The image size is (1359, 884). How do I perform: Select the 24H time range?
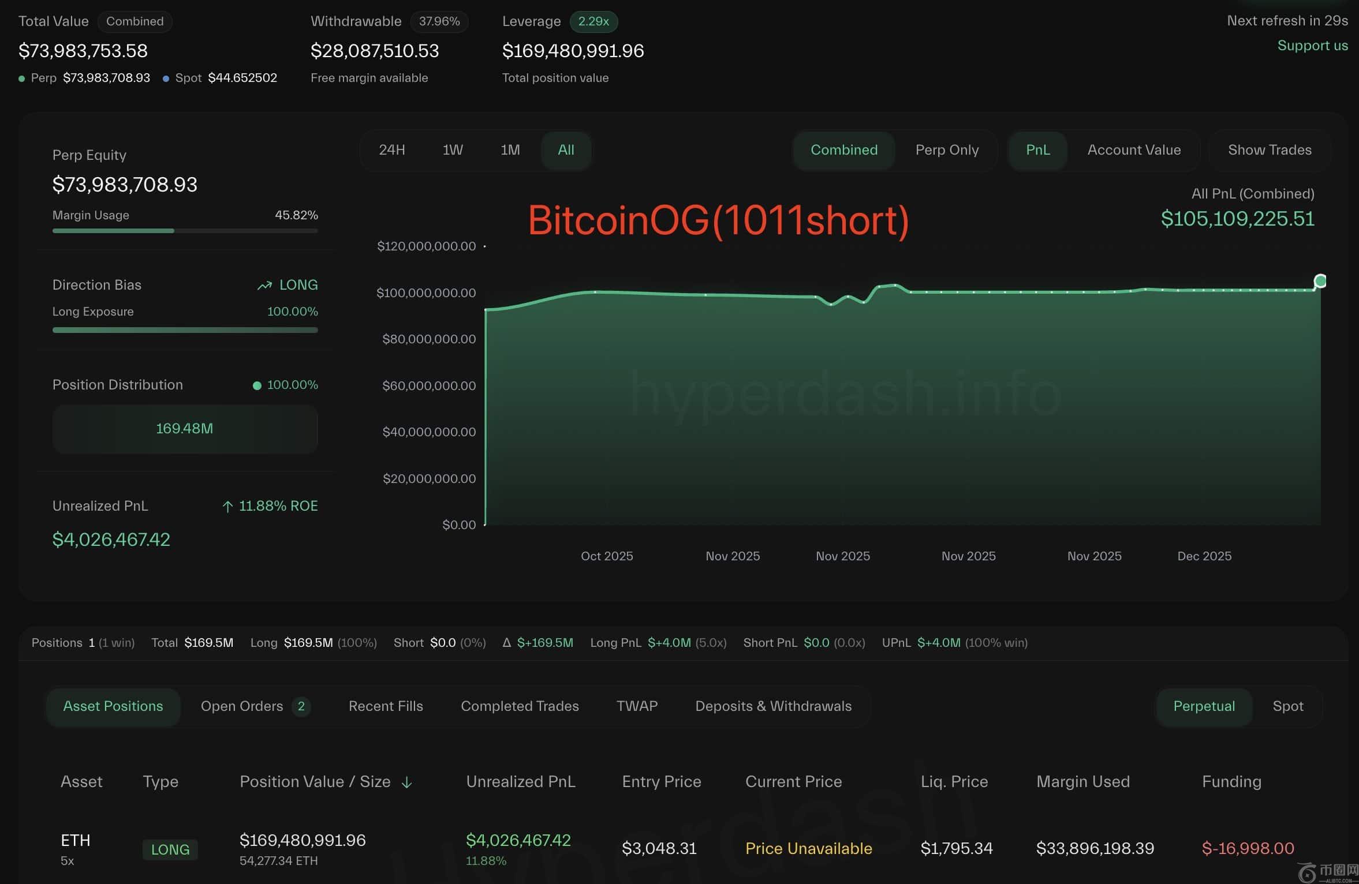click(x=391, y=150)
